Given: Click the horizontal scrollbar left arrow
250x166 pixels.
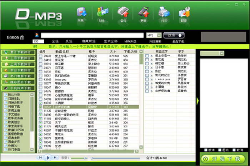Looking at the screenshot, I should pos(40,151).
